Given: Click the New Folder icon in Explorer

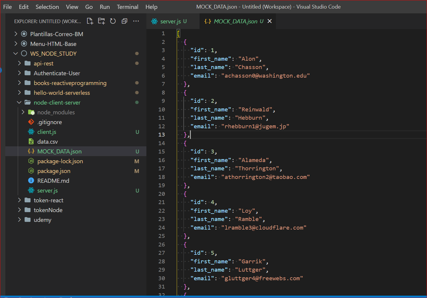Looking at the screenshot, I should [x=101, y=21].
